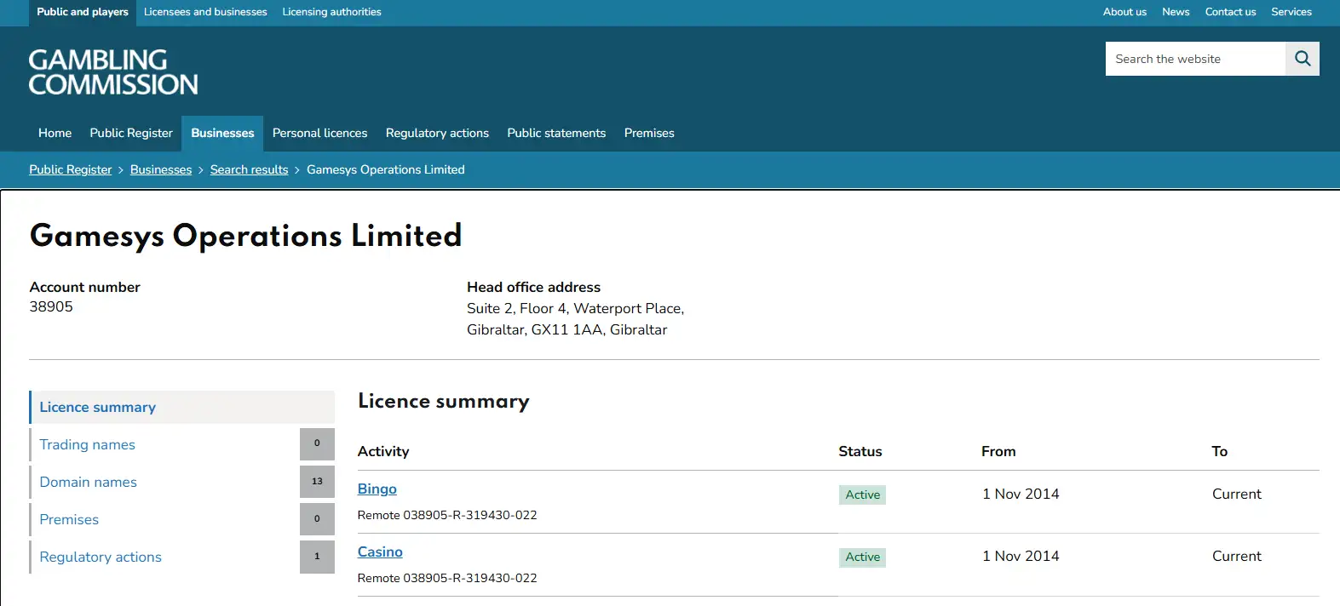
Task: Click the Domain names count badge 13
Action: pos(317,482)
